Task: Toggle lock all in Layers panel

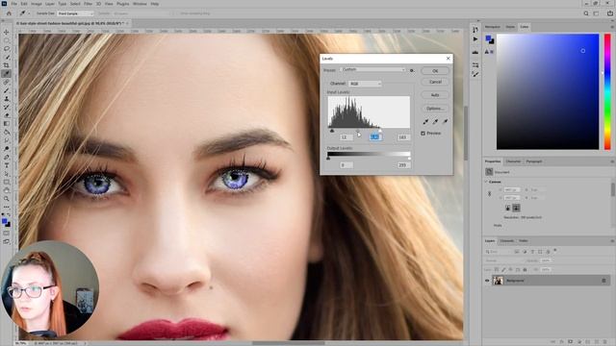Action: click(525, 270)
